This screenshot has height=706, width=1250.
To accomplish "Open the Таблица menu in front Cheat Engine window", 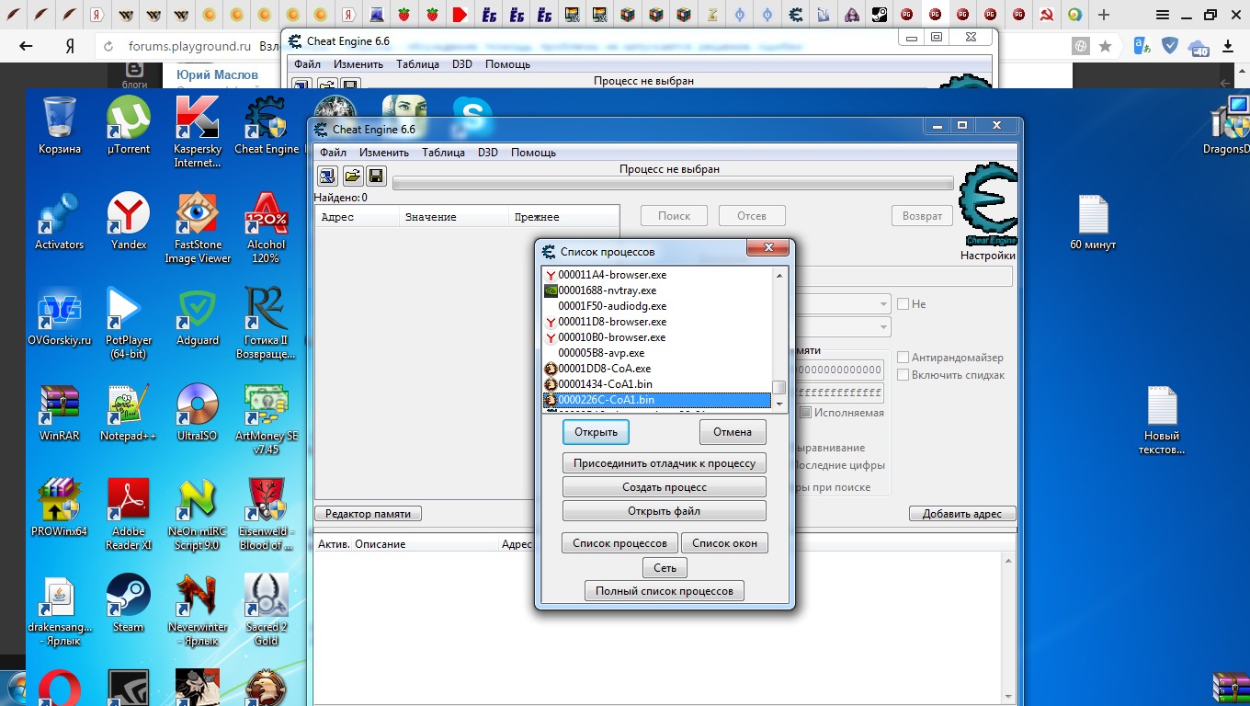I will (x=443, y=153).
